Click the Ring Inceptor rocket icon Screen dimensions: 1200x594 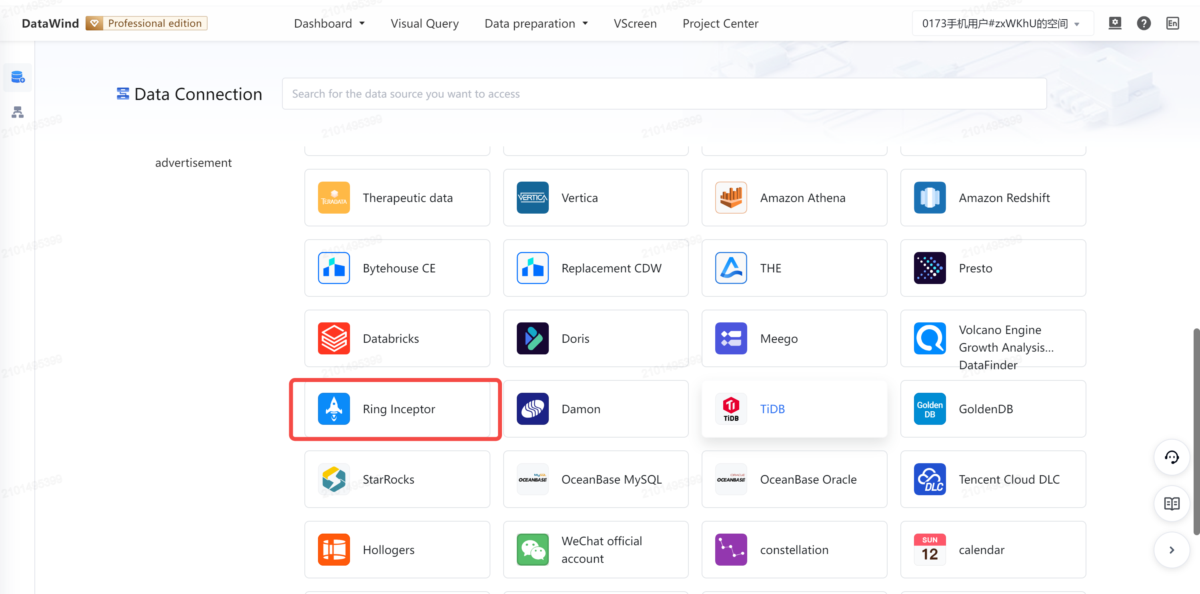click(x=334, y=408)
